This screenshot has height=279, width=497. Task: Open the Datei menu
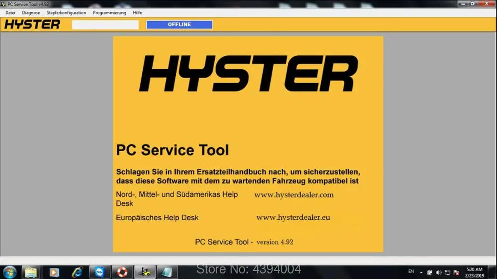pos(10,13)
